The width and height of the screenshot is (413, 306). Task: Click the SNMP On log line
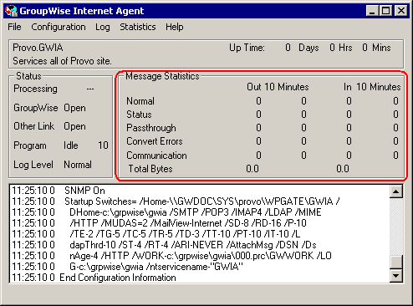click(x=59, y=191)
